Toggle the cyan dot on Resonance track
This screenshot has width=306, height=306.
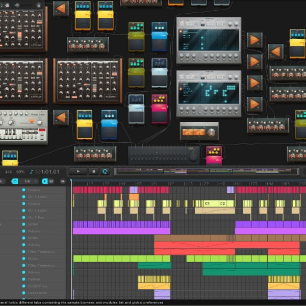pyautogui.click(x=23, y=293)
